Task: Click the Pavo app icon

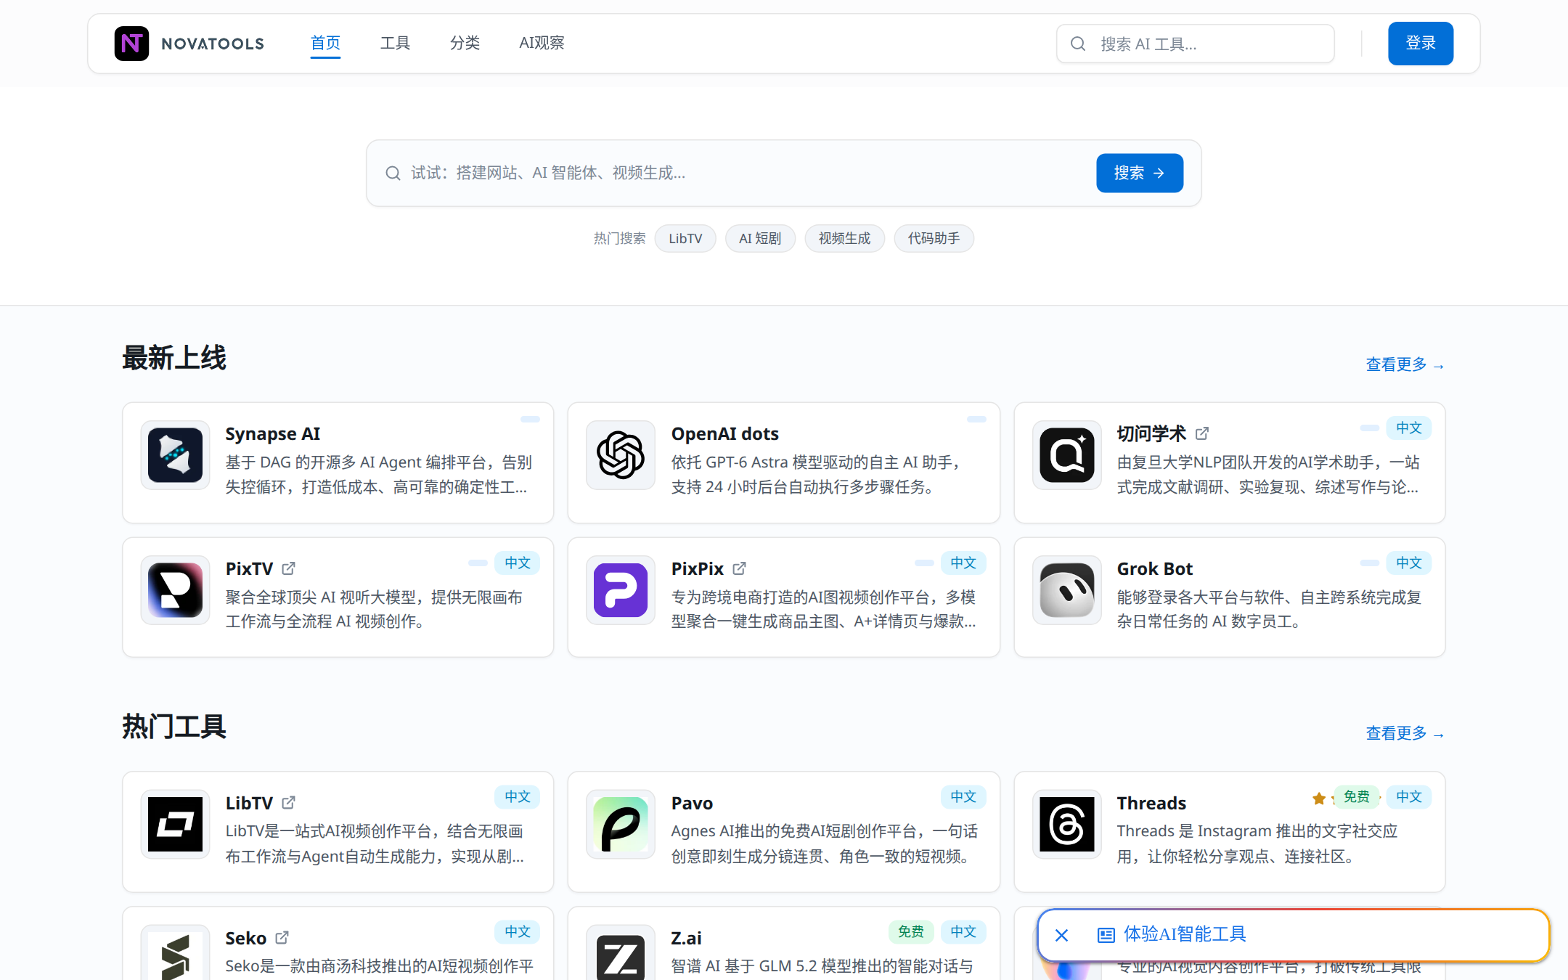Action: 621,824
